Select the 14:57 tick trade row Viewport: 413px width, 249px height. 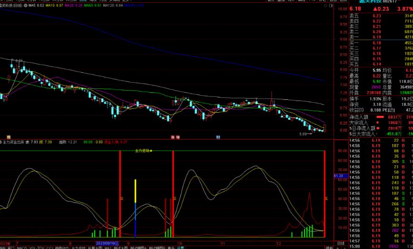point(381,241)
